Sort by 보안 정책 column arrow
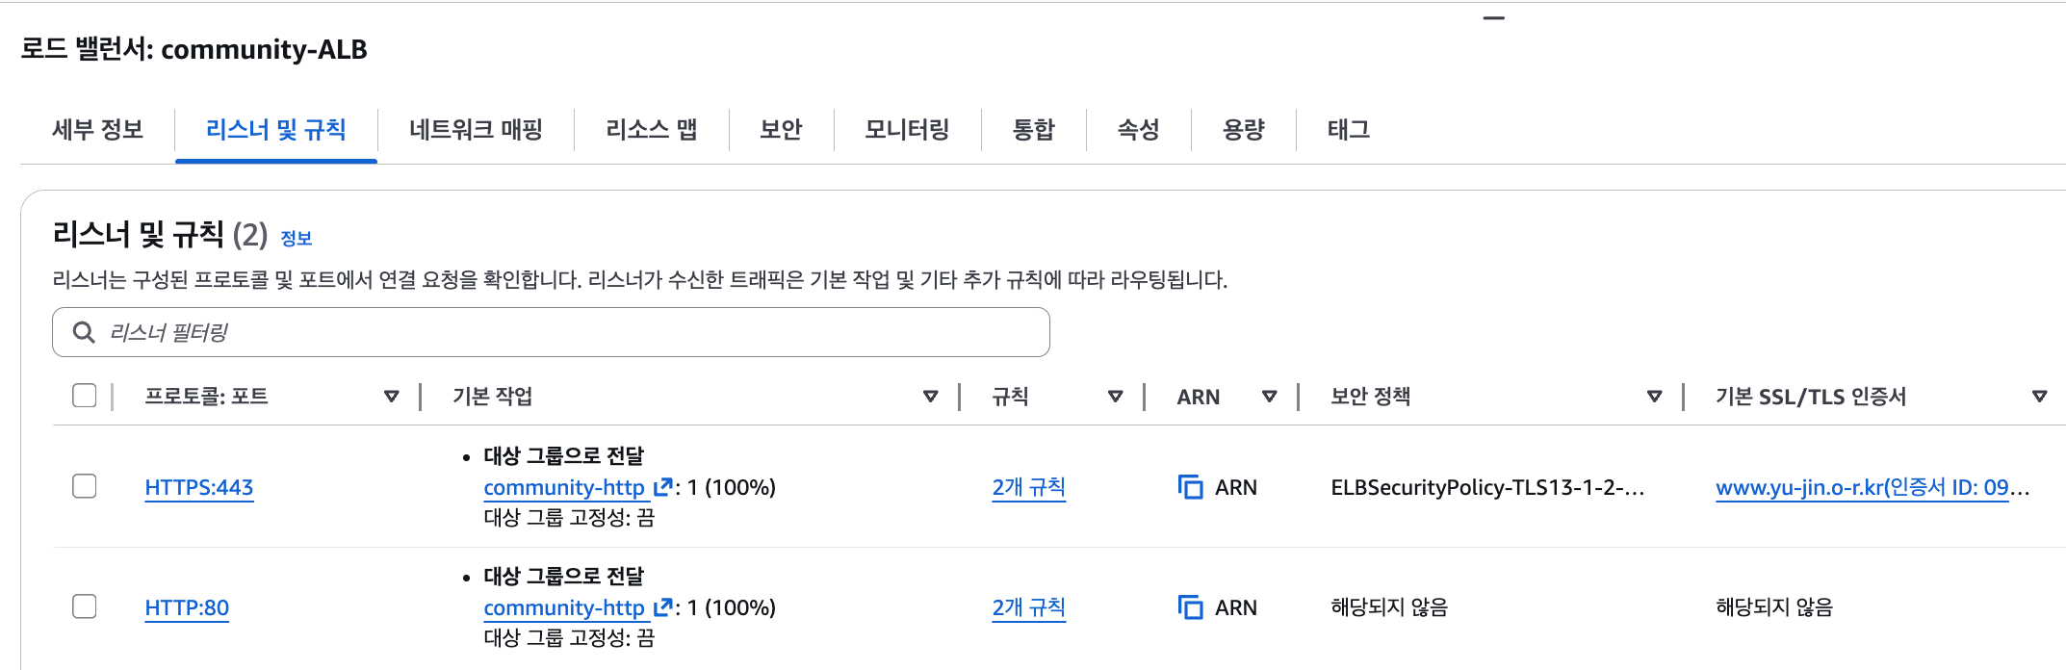Screen dimensions: 2066x670 pyautogui.click(x=1655, y=397)
